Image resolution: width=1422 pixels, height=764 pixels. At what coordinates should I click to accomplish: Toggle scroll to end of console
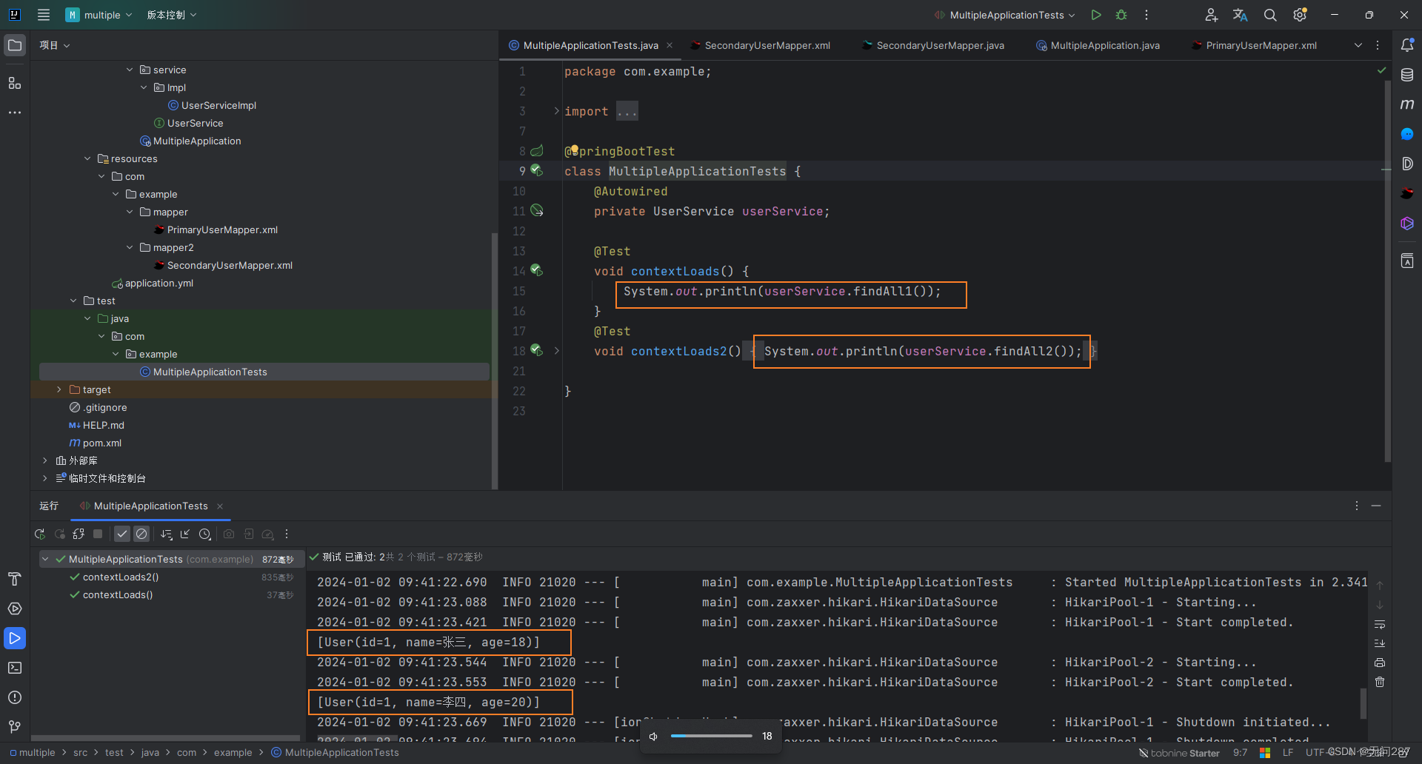(1380, 643)
